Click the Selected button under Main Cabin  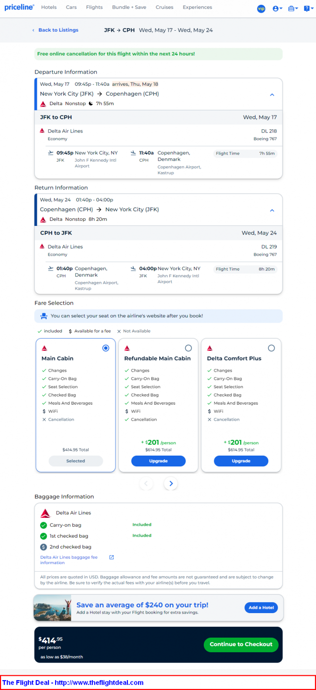[x=75, y=461]
